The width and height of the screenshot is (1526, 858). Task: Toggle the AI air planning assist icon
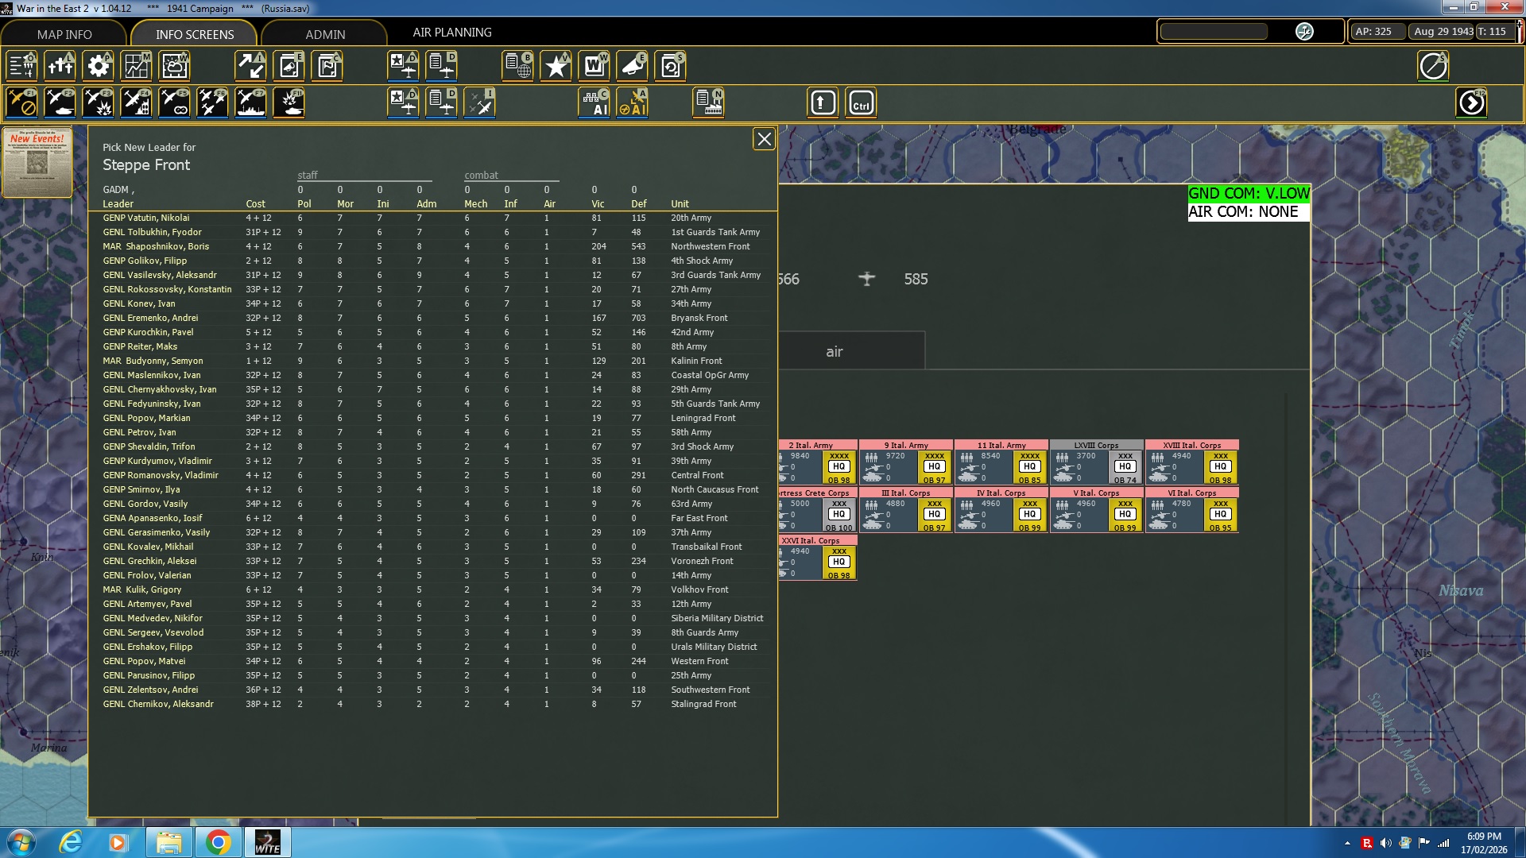click(633, 102)
